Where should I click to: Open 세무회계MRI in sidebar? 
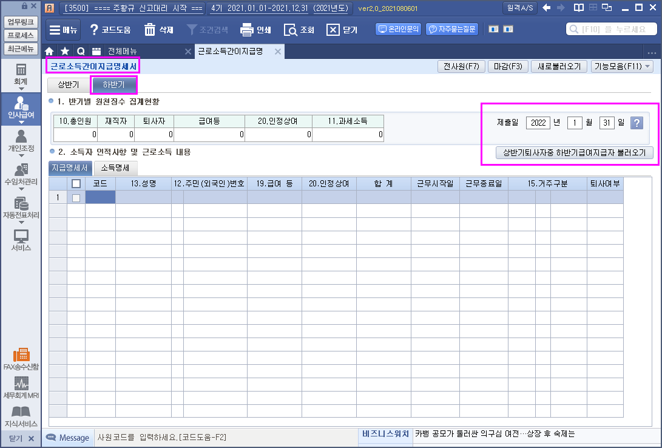coord(21,388)
